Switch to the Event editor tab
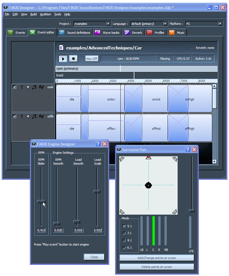229x276 pixels. [42, 32]
